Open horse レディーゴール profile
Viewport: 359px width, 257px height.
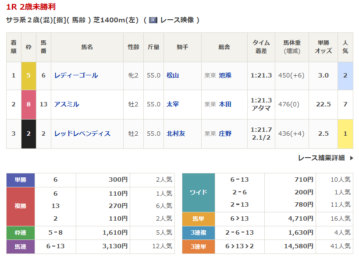pyautogui.click(x=76, y=75)
